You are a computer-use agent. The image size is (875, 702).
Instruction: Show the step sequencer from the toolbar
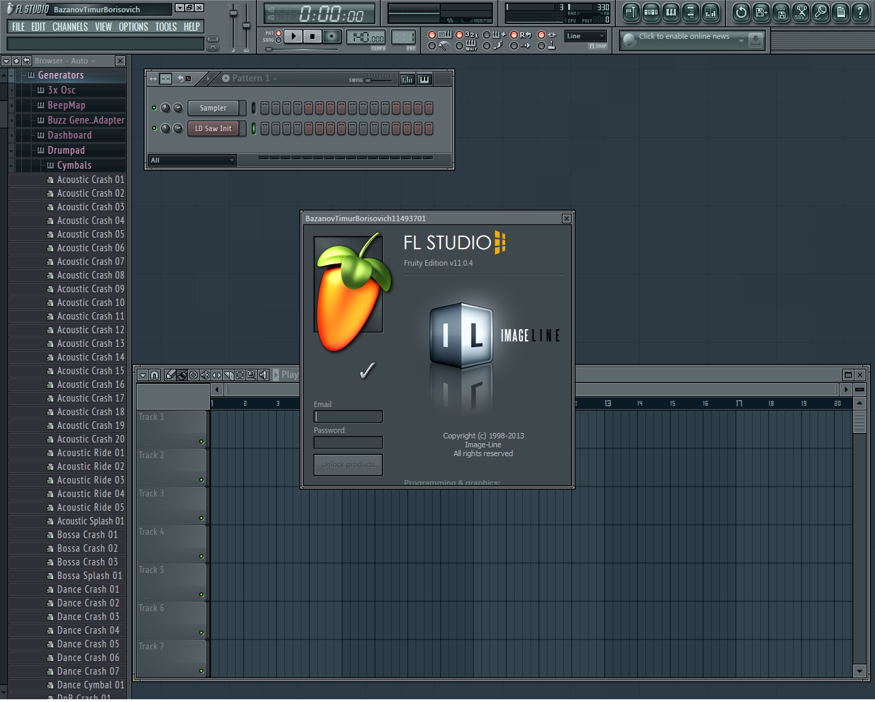click(651, 12)
